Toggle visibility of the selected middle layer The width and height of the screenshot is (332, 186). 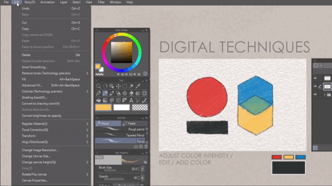pyautogui.click(x=315, y=86)
